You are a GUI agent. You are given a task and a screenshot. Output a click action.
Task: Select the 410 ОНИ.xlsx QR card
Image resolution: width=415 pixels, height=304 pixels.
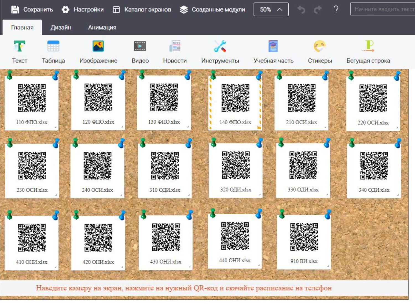click(32, 243)
